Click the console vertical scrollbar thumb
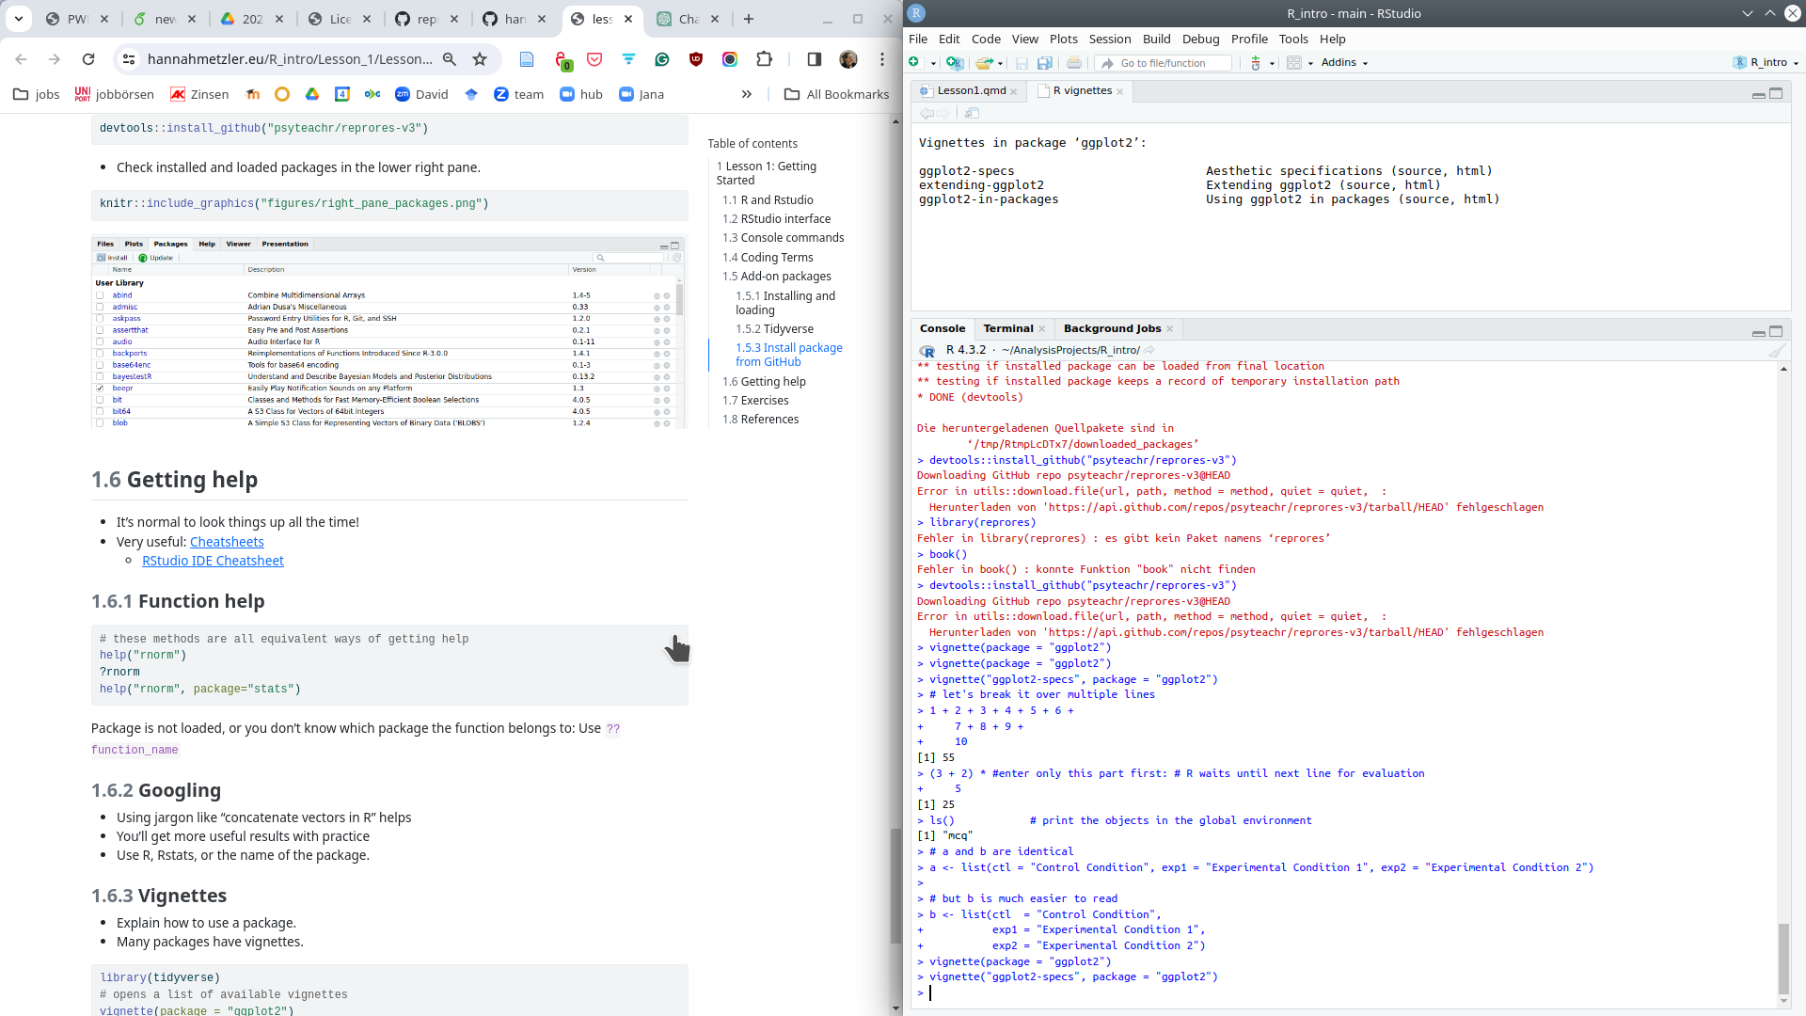Viewport: 1806px width, 1016px height. [x=1782, y=958]
